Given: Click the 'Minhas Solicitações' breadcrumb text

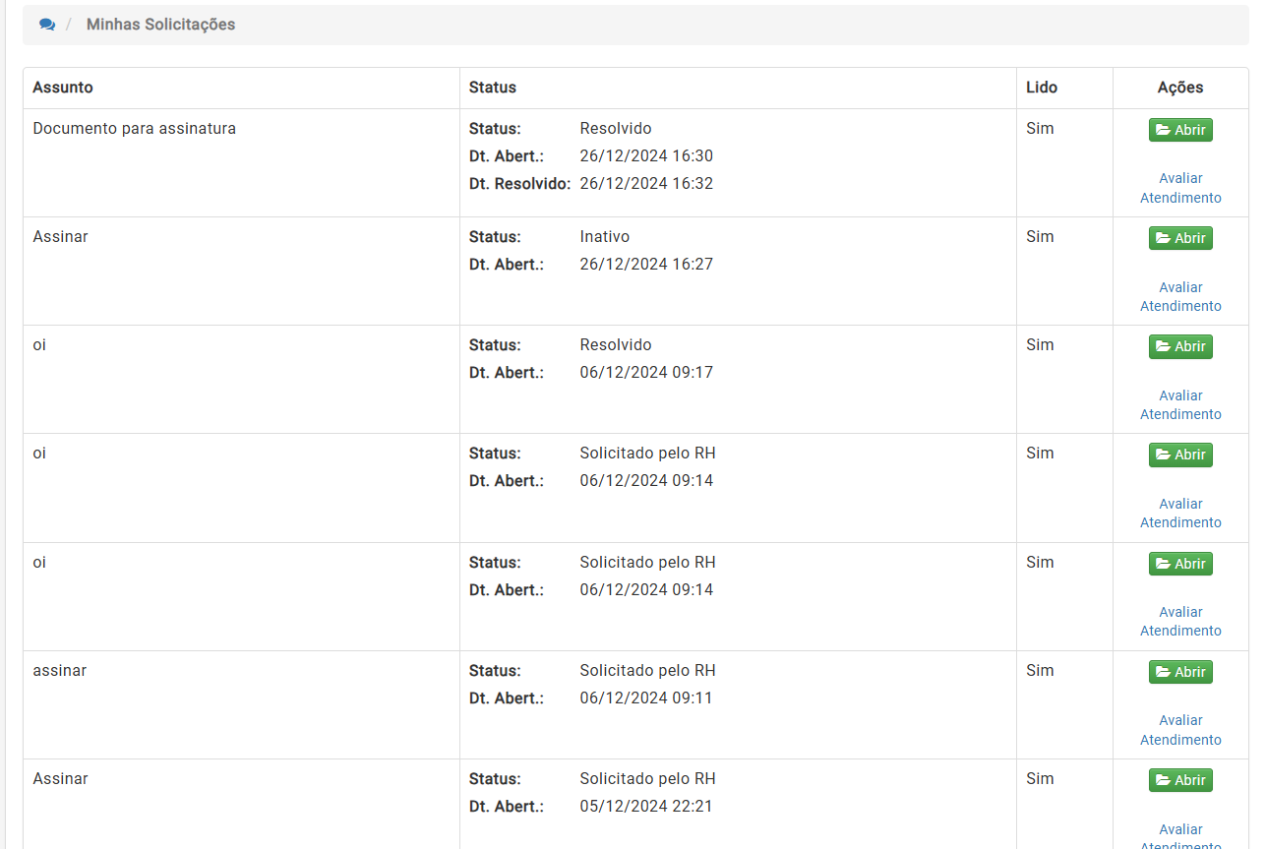Looking at the screenshot, I should (160, 25).
